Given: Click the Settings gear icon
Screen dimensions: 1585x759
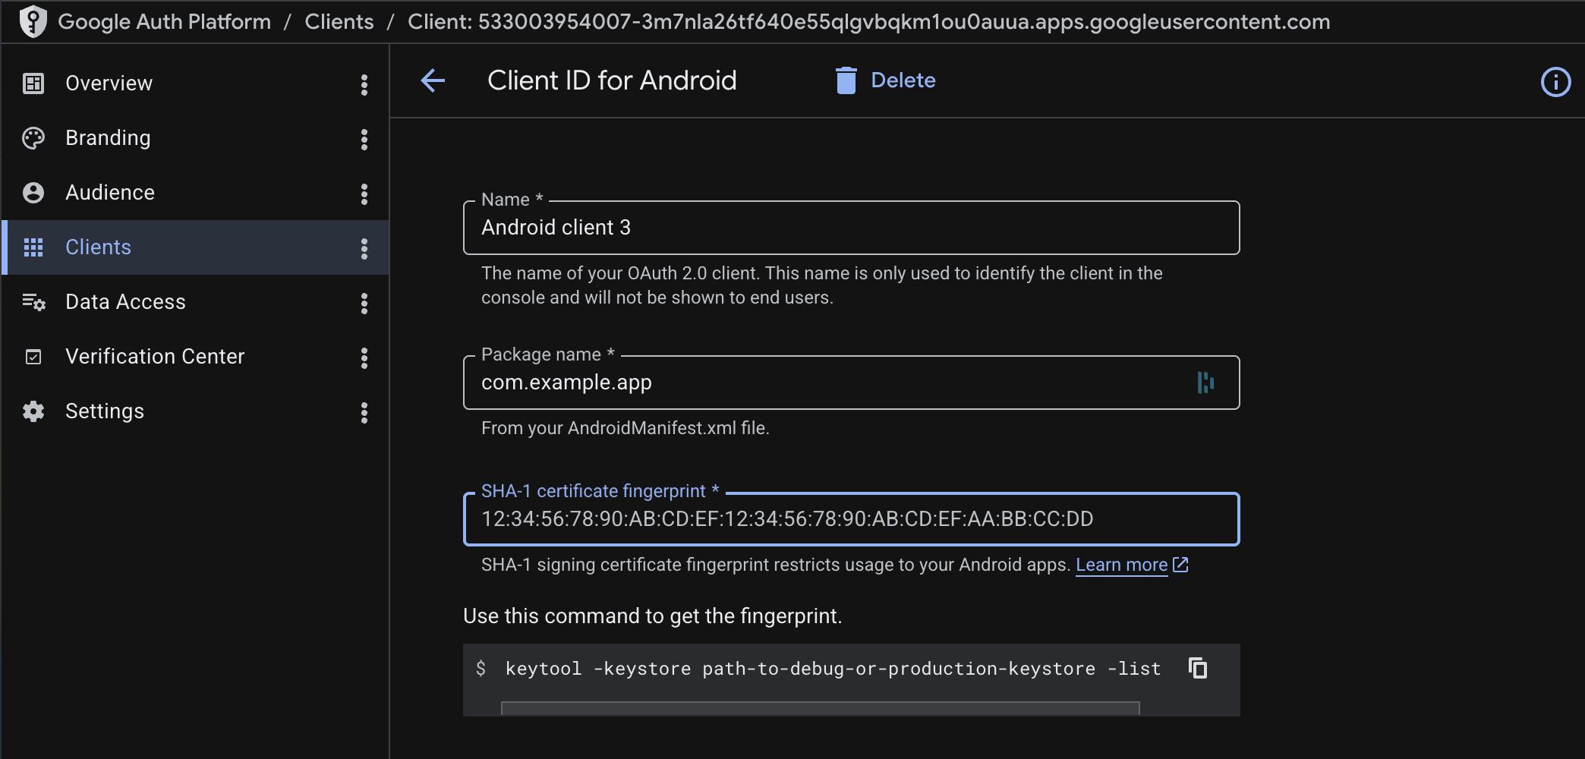Looking at the screenshot, I should coord(33,411).
